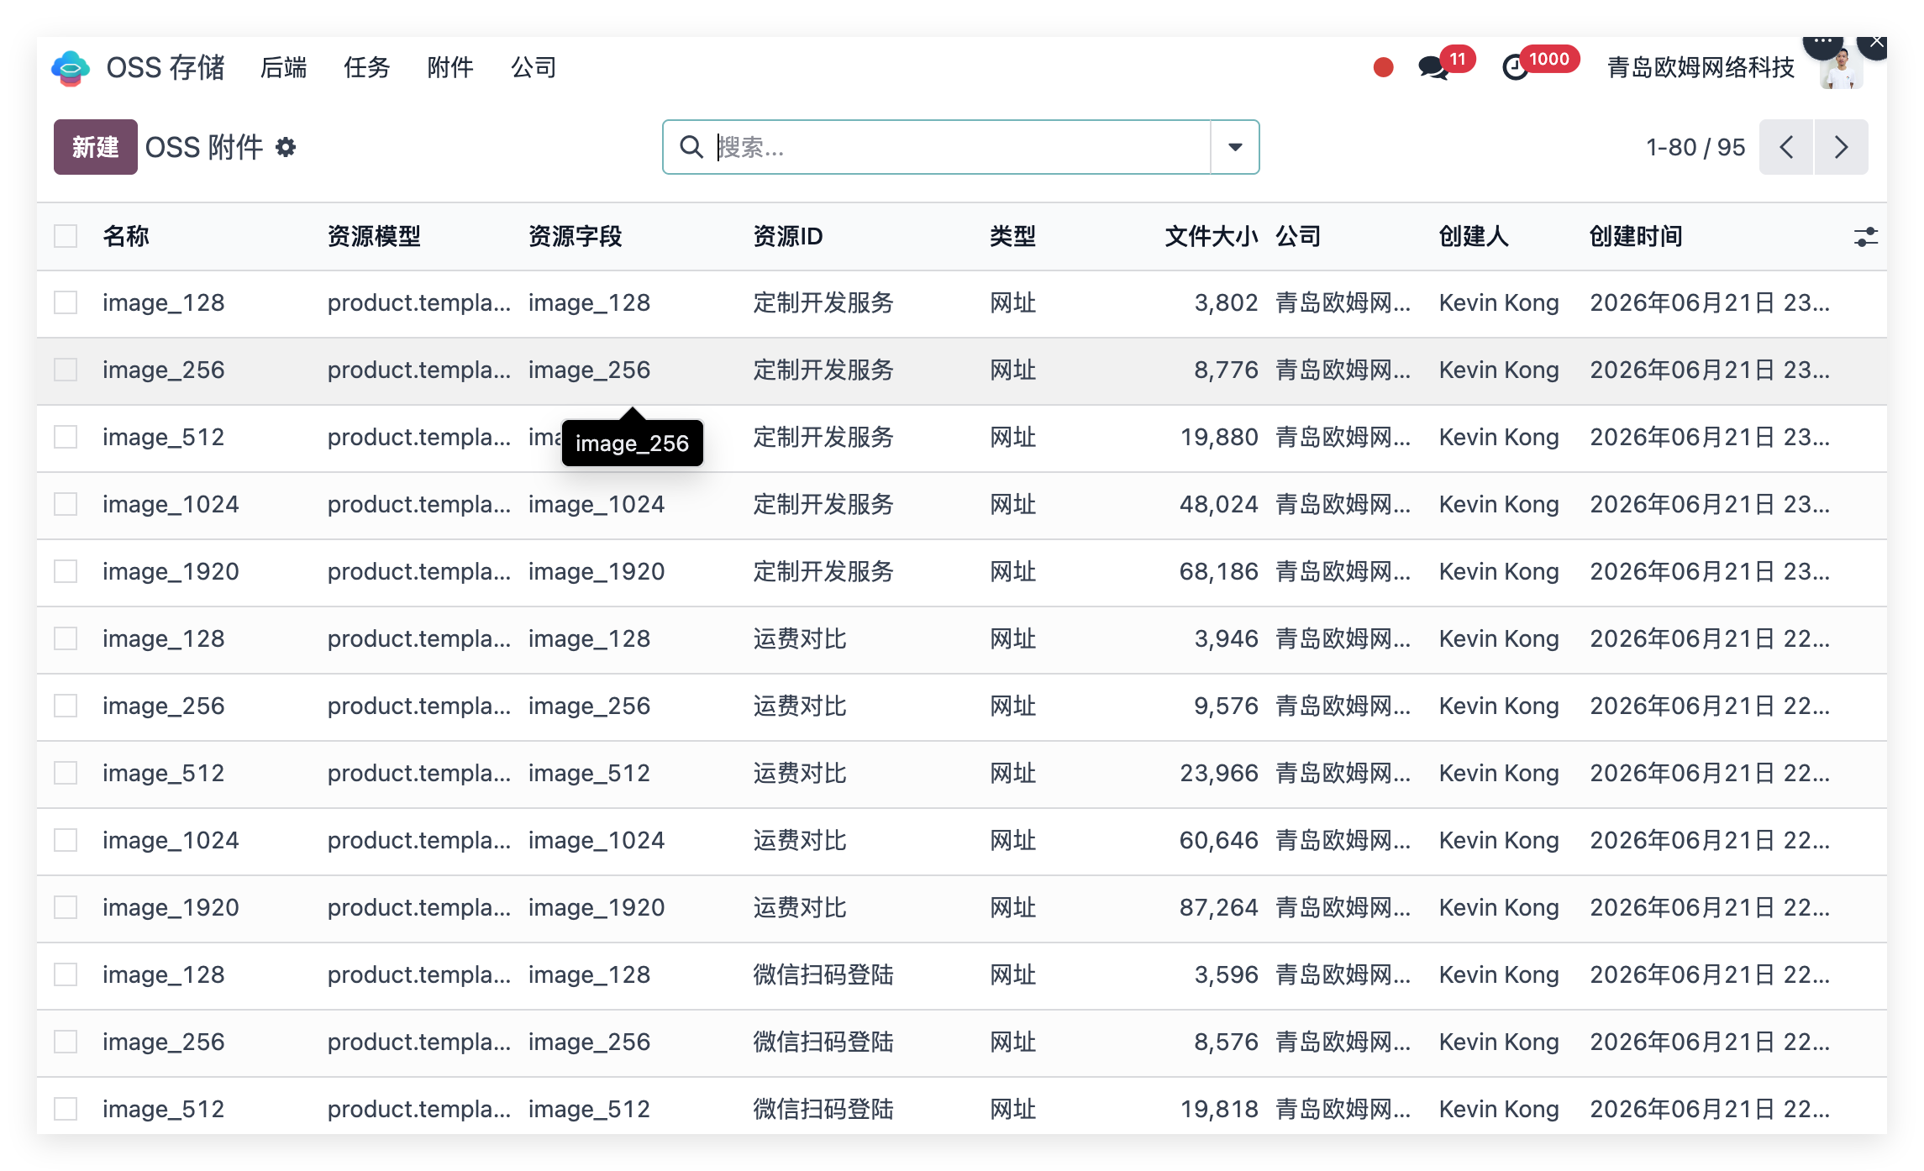
Task: Open the 后端 menu
Action: pos(284,67)
